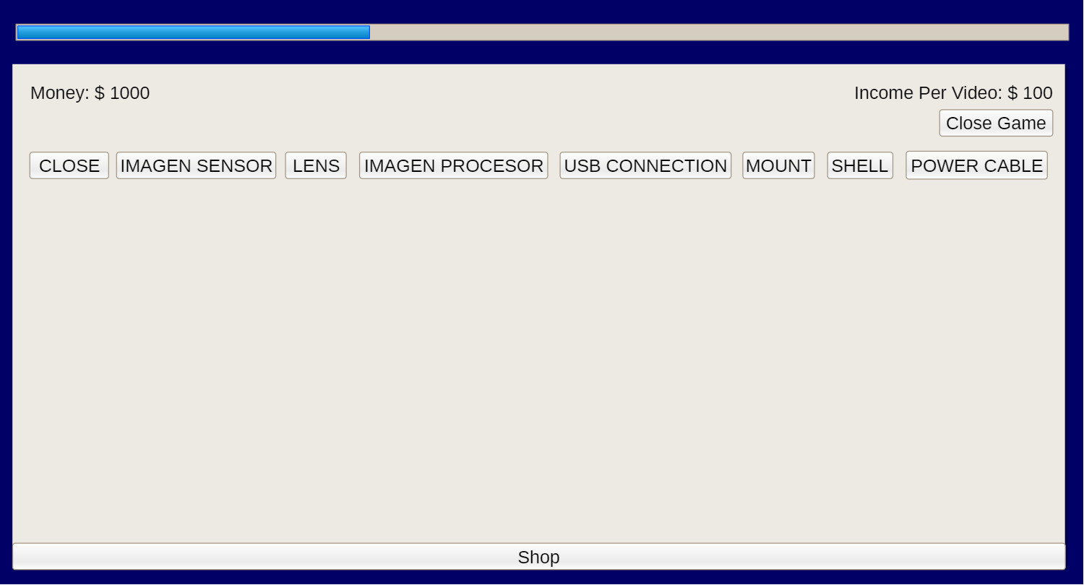Click the empty shop panel area

[538, 361]
